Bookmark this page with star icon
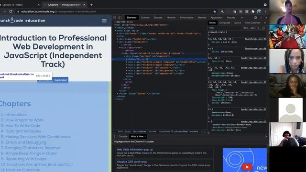 pos(215,11)
